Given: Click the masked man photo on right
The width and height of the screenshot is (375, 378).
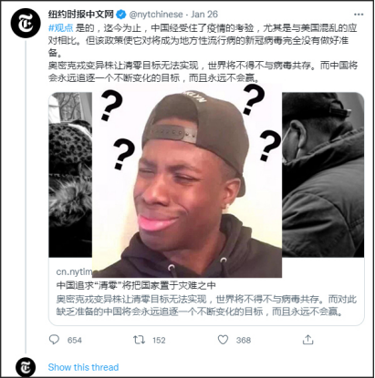Looking at the screenshot, I should click(323, 175).
